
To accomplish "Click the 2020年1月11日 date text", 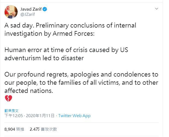I will click(x=41, y=116).
